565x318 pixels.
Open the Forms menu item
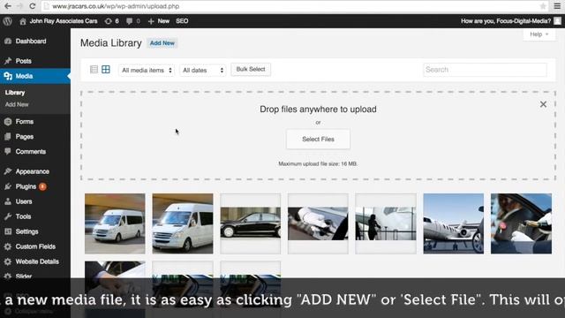pyautogui.click(x=25, y=122)
